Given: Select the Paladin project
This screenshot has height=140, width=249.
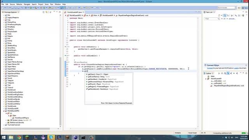Looking at the screenshot, I should point(10,36).
